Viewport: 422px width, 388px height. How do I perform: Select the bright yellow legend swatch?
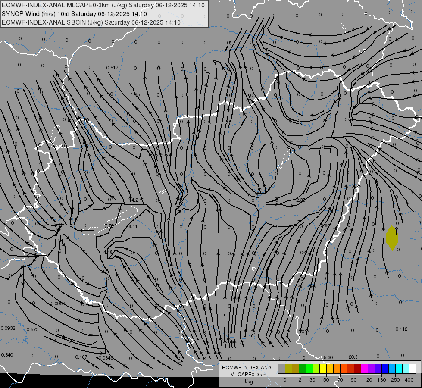click(323, 369)
